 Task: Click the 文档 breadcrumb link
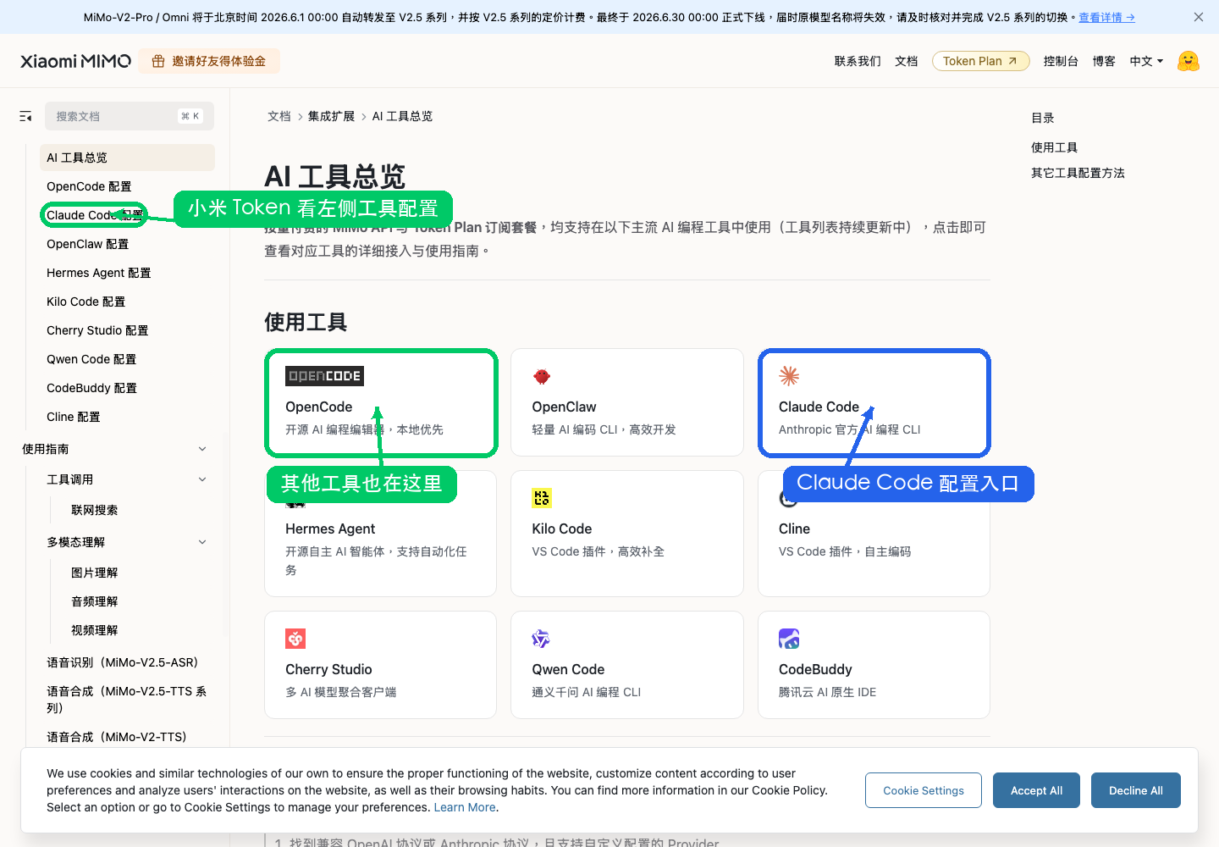[x=279, y=116]
